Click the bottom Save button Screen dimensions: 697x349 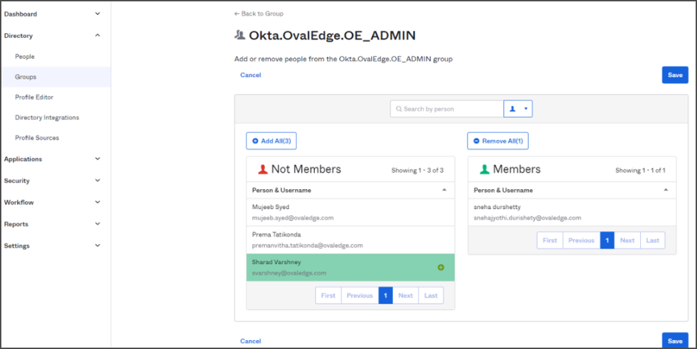pyautogui.click(x=675, y=341)
